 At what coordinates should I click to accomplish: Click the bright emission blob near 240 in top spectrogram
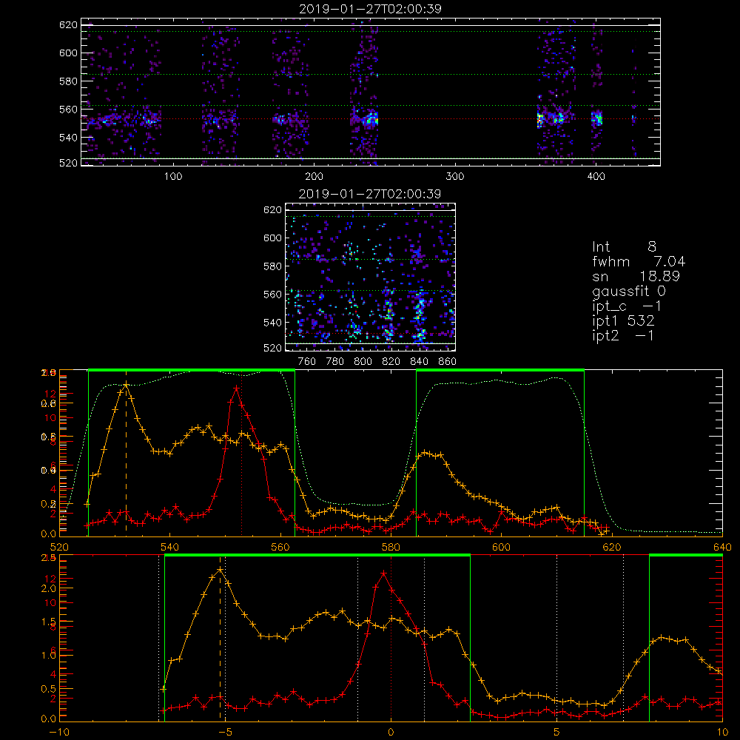click(x=370, y=119)
